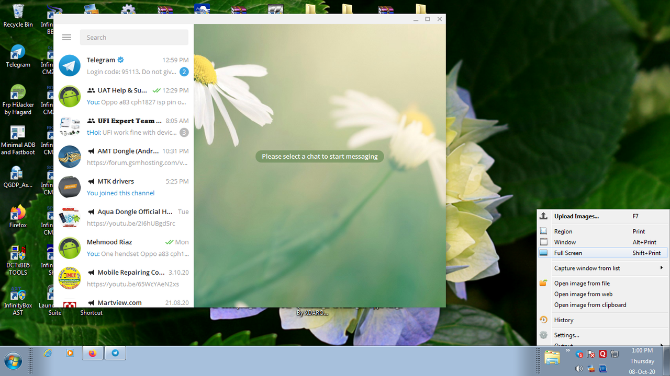Open Telegram via its taskbar icon
670x376 pixels.
click(115, 352)
